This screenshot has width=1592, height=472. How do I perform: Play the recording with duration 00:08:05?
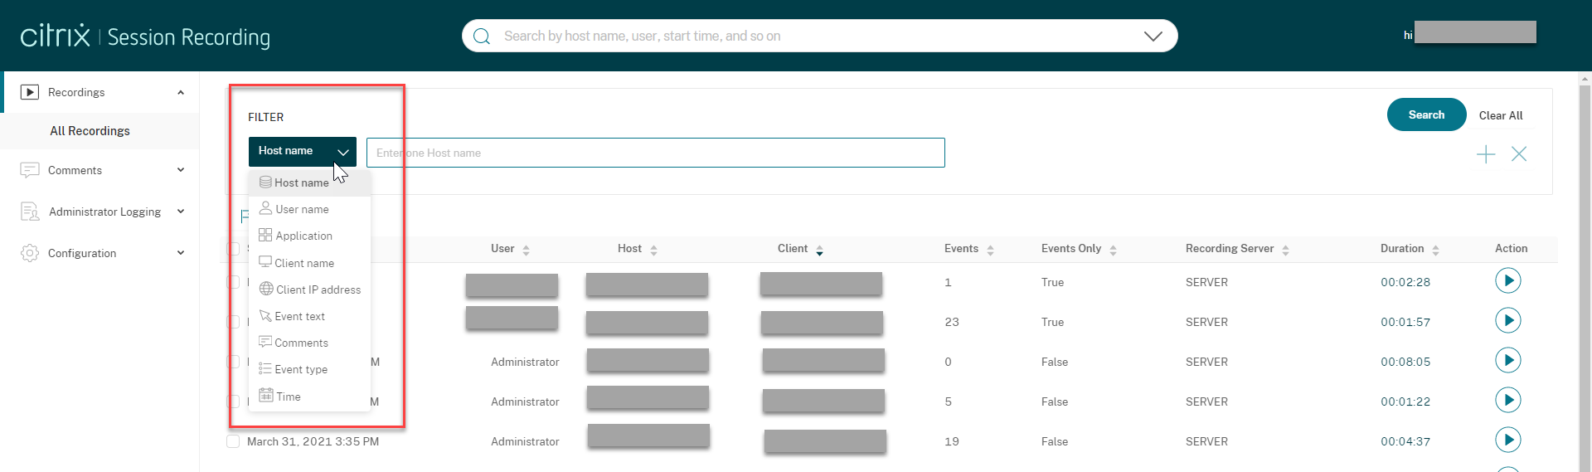tap(1507, 361)
